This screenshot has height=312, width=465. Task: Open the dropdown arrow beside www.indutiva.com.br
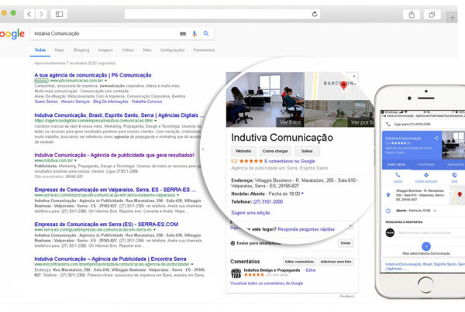pos(76,160)
